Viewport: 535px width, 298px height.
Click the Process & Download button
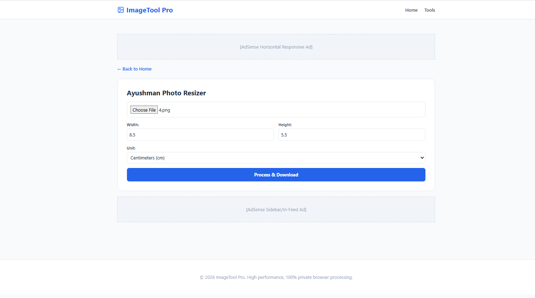tap(276, 175)
